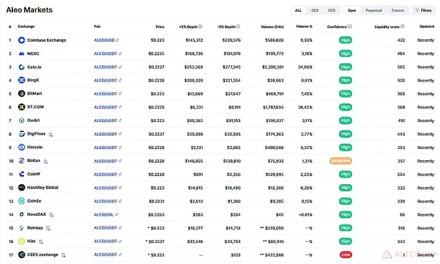Screen dimensions: 440x264
Task: Click the -2% Depth info icon
Action: click(238, 26)
